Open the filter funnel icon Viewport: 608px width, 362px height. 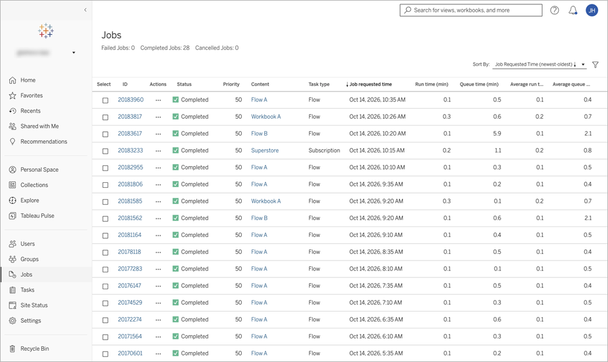click(595, 65)
